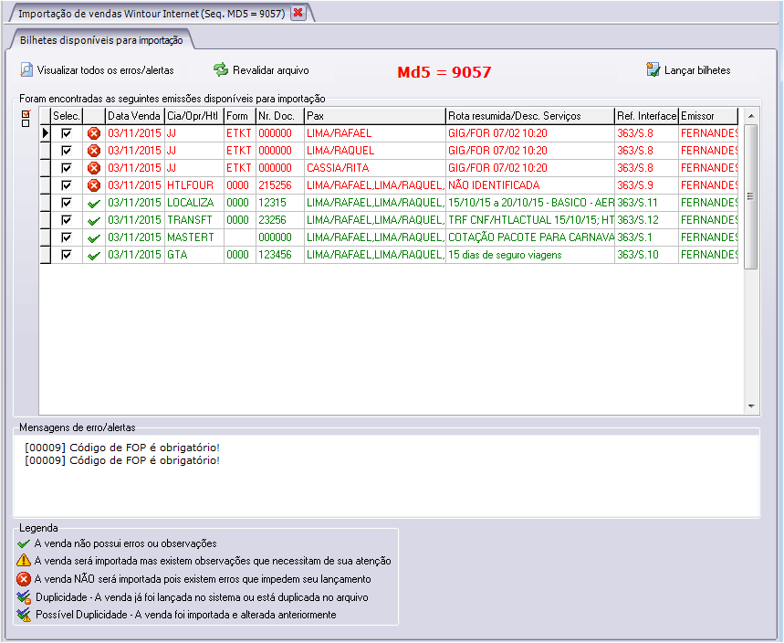
Task: Uncheck the LIMA/RAQUEL ticket row checkbox
Action: coord(66,151)
